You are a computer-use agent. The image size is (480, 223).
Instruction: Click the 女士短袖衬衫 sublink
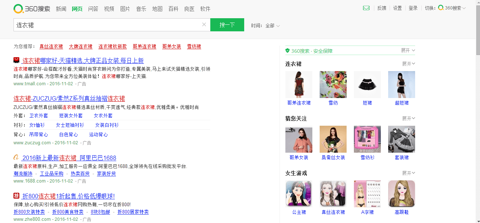(70, 125)
